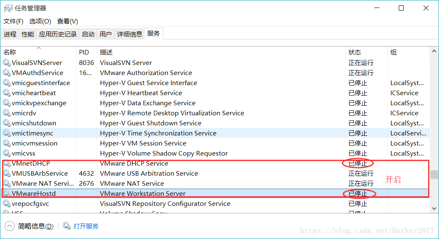Click the services gear icon beside 打开服务
This screenshot has width=439, height=239.
click(67, 226)
